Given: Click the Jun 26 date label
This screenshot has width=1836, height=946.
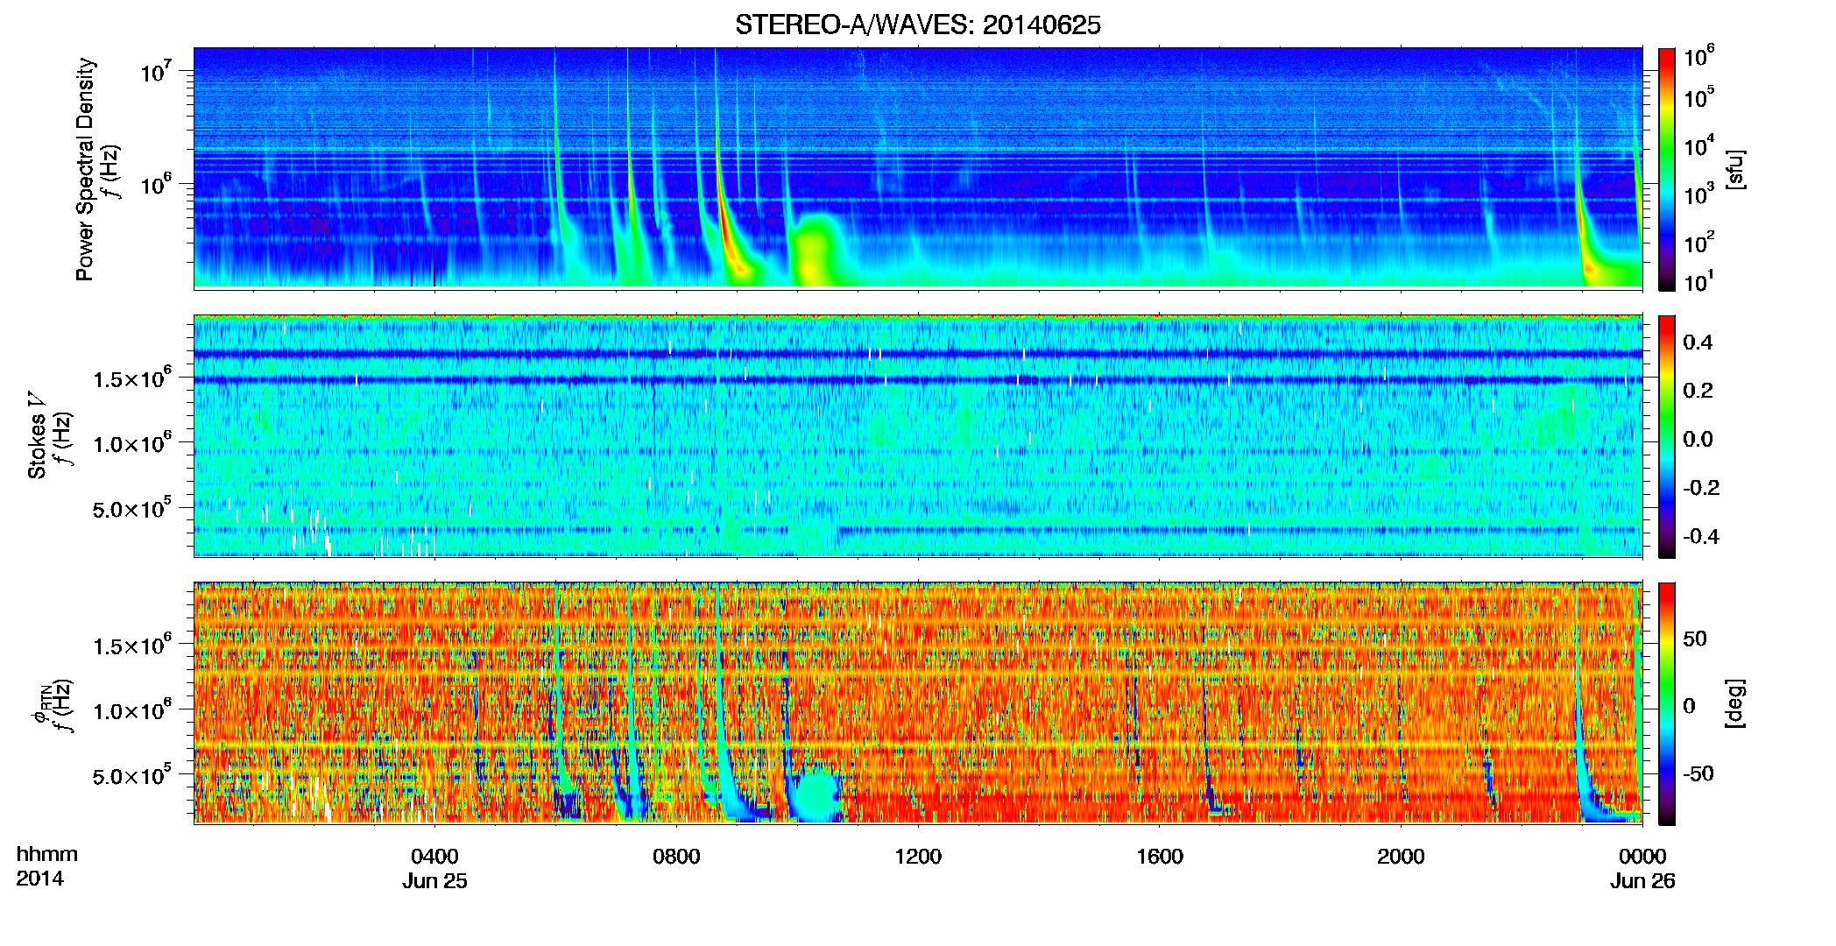Looking at the screenshot, I should click(x=1642, y=881).
